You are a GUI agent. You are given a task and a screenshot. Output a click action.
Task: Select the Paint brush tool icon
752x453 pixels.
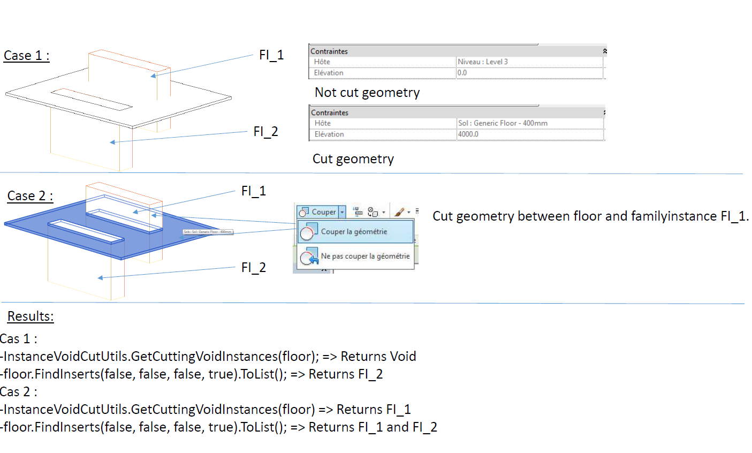(x=399, y=212)
